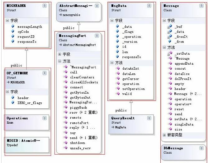This screenshot has width=208, height=163.
Task: Collapse the 方法 section in MsgData
Action: click(x=112, y=62)
